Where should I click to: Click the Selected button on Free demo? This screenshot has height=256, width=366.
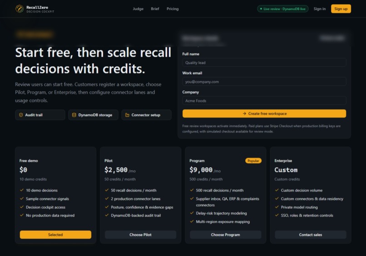tap(55, 235)
